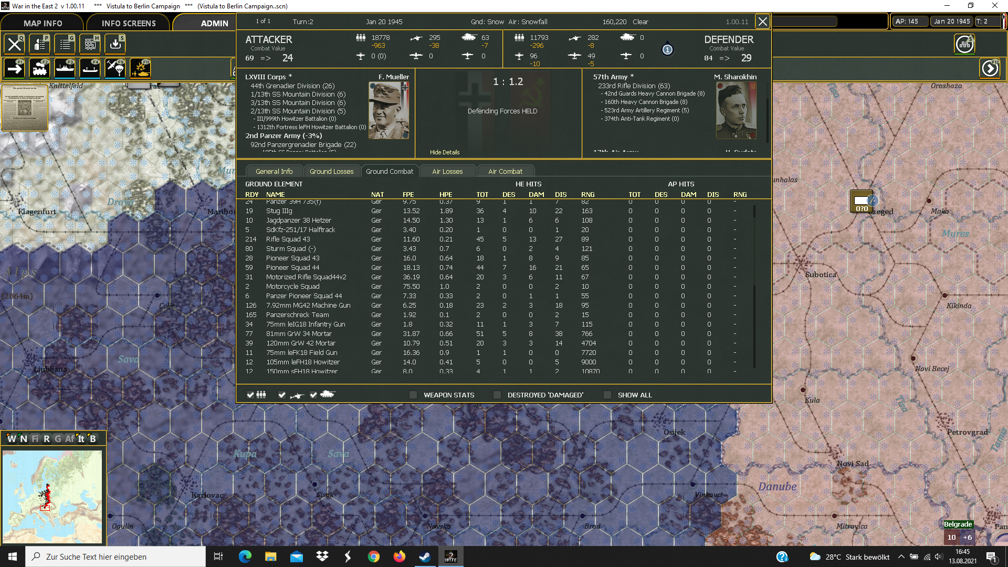1008x567 pixels.
Task: Sort by FPE column header
Action: [408, 194]
